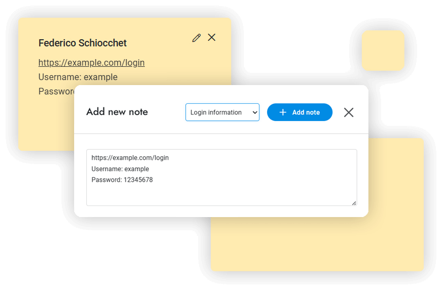This screenshot has width=442, height=290.
Task: Select the small yellow square note
Action: pos(383,50)
